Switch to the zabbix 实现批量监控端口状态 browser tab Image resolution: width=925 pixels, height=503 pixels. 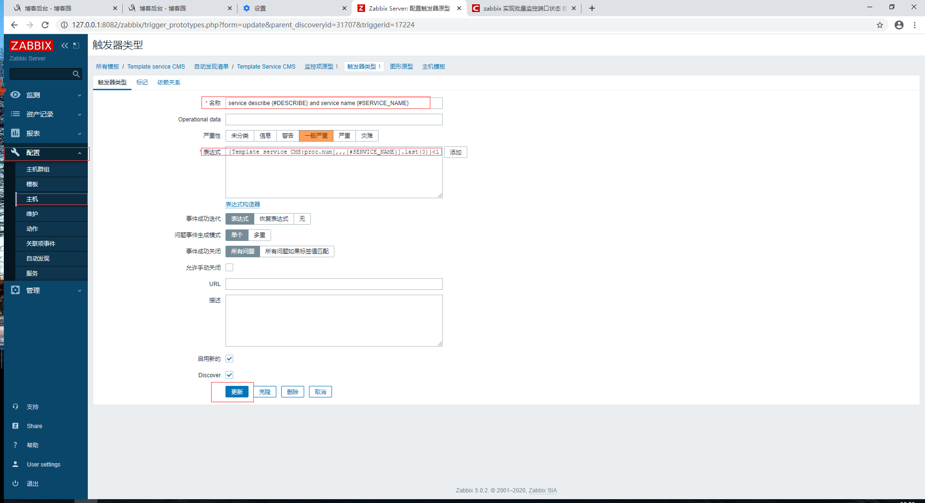[524, 8]
